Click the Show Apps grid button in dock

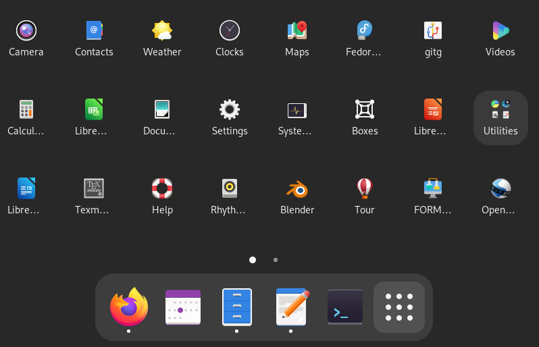[399, 307]
